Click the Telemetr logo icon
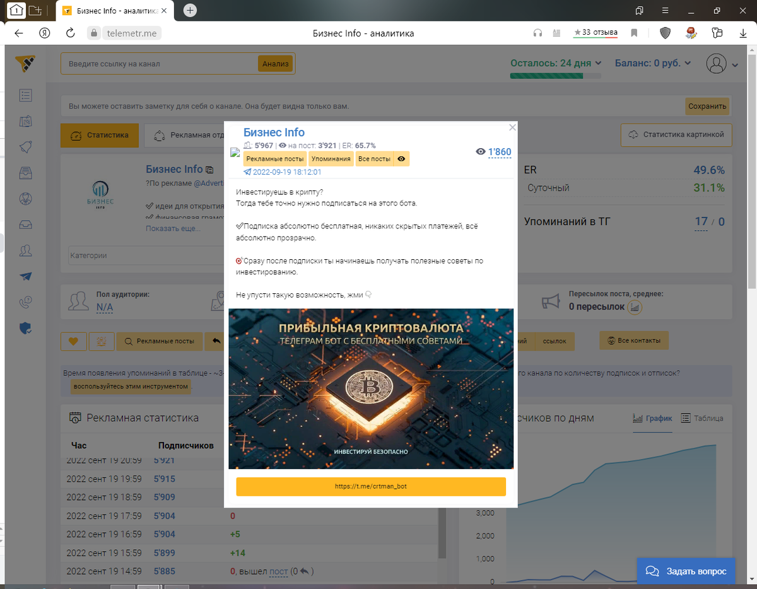The image size is (757, 589). click(x=25, y=64)
